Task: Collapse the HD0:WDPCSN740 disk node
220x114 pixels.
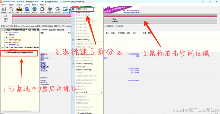Action: coord(2,30)
